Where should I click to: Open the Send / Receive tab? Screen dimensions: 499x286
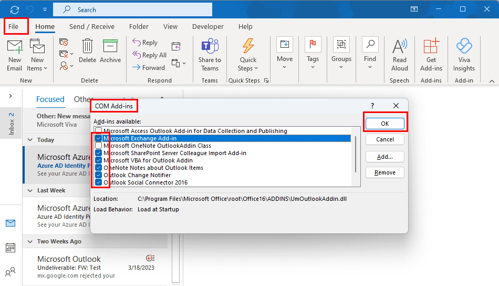click(91, 26)
